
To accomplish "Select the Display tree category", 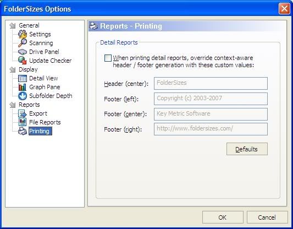I will (28, 69).
